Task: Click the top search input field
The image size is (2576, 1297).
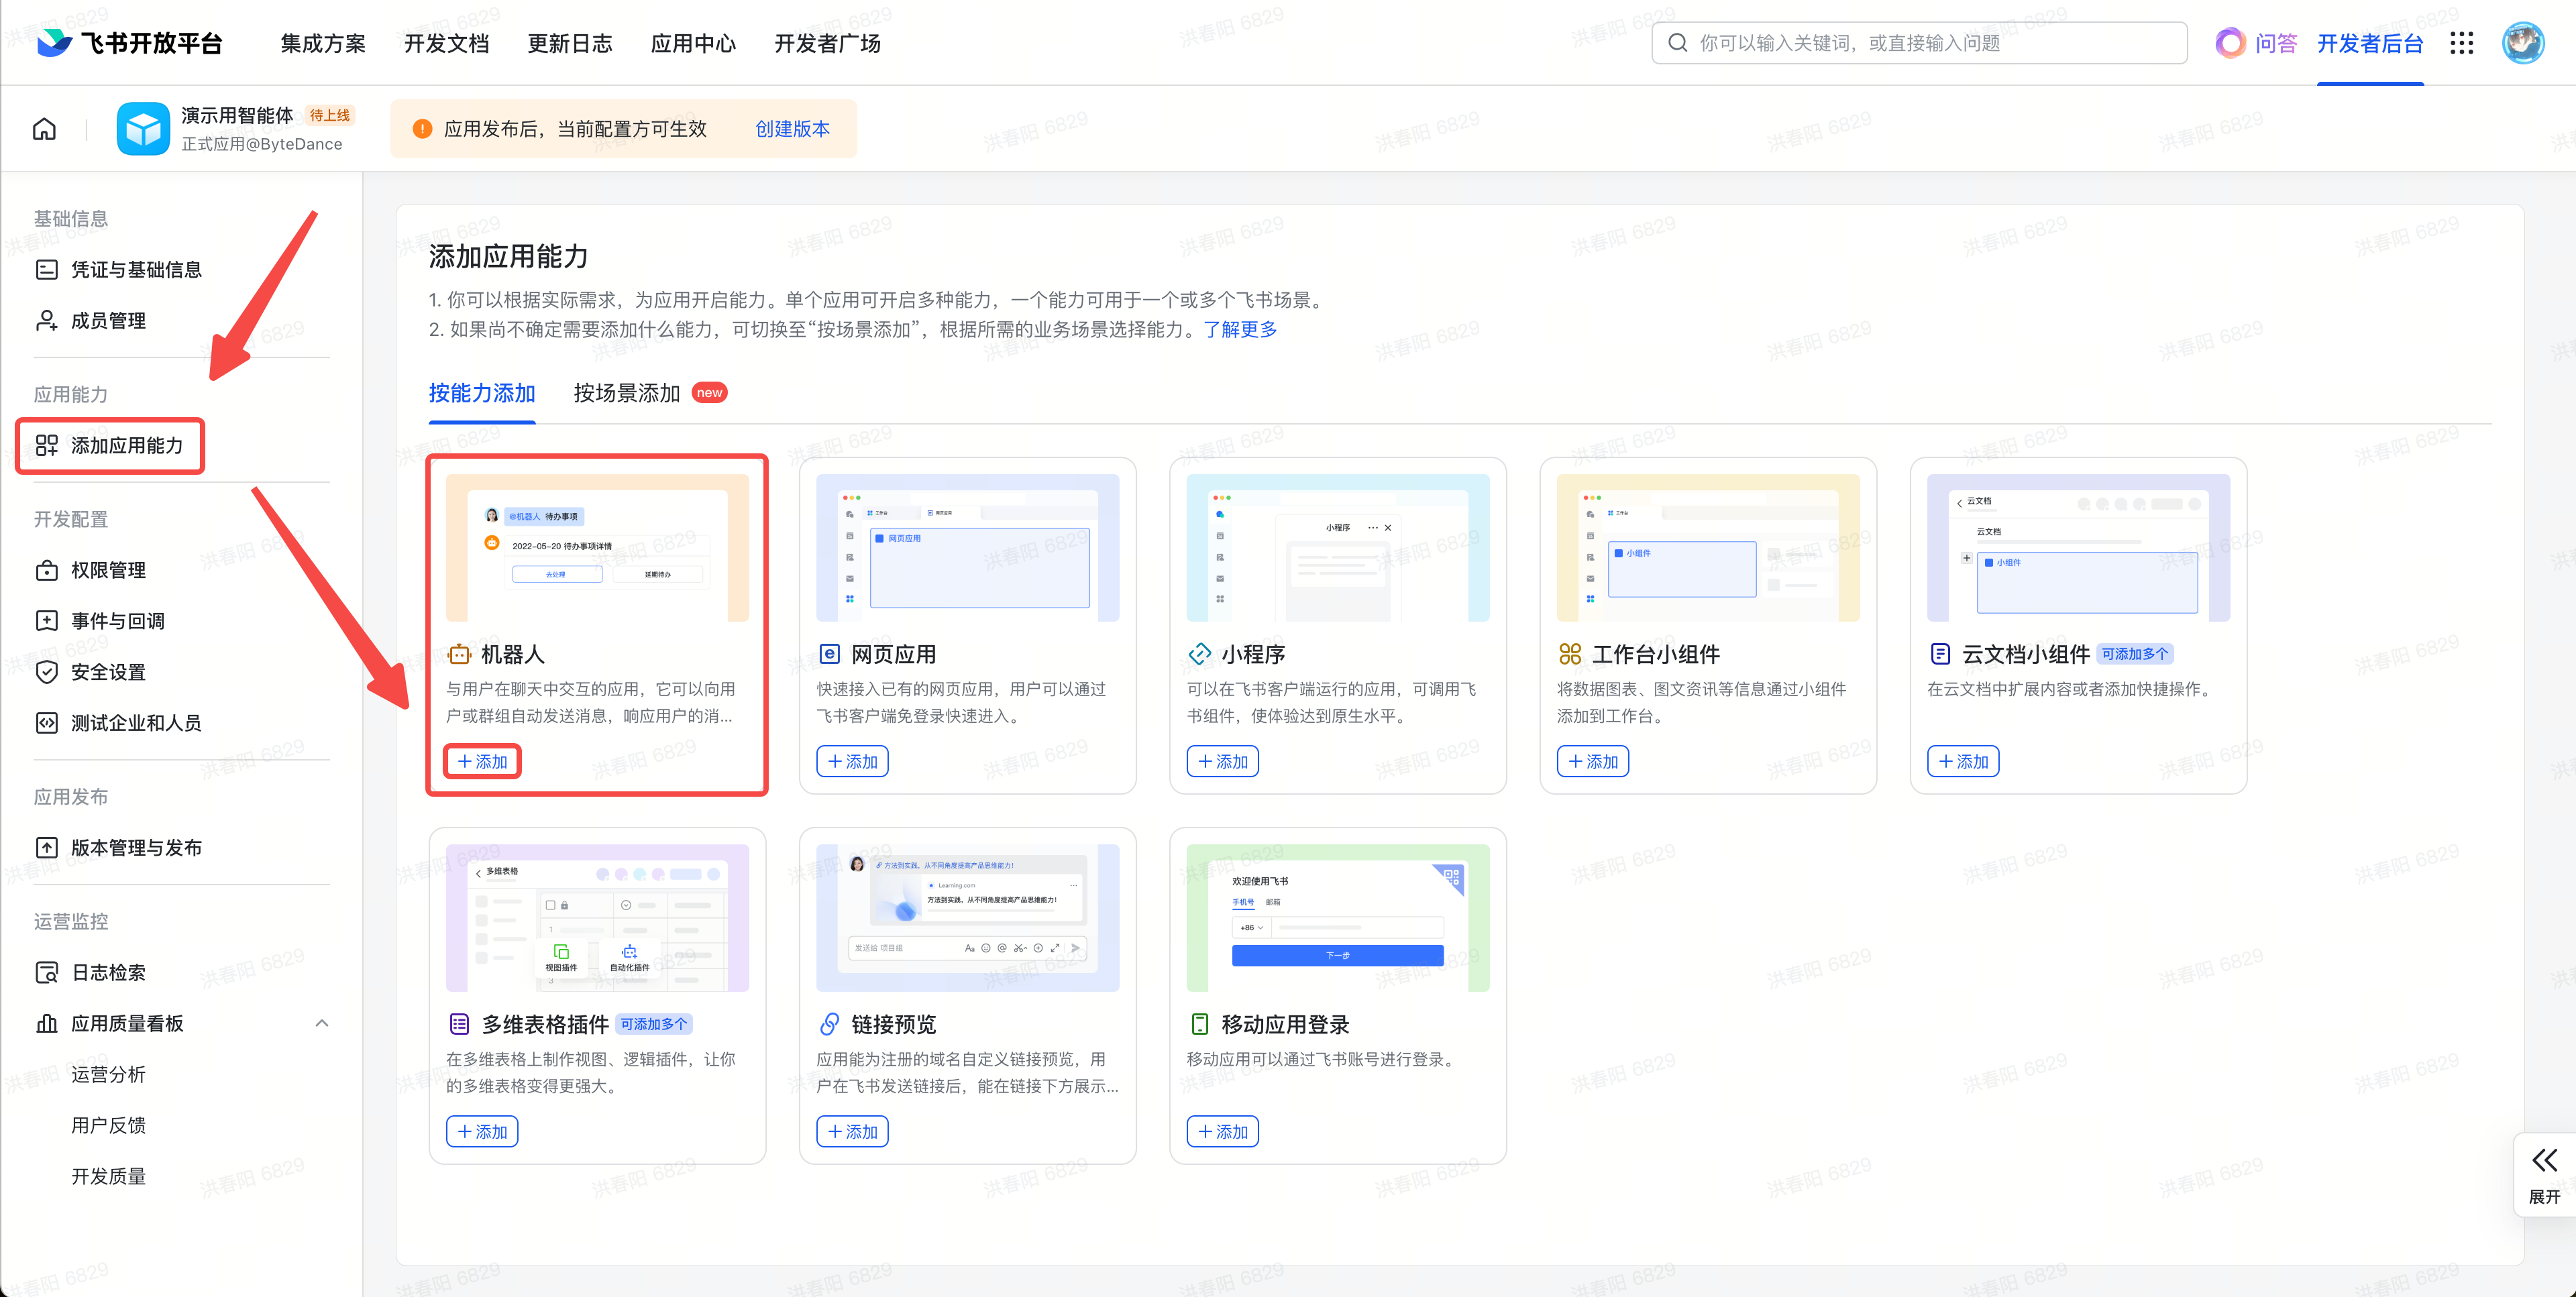Action: point(1920,43)
